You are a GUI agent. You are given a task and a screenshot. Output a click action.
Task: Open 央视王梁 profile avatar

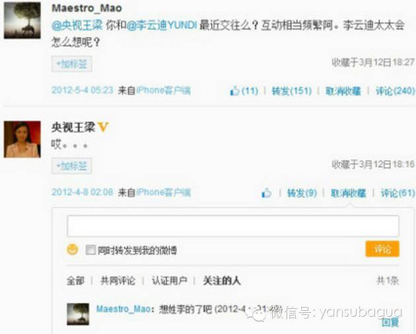[x=22, y=139]
